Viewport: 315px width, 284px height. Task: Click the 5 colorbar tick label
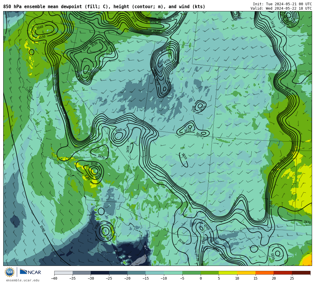coord(219,278)
